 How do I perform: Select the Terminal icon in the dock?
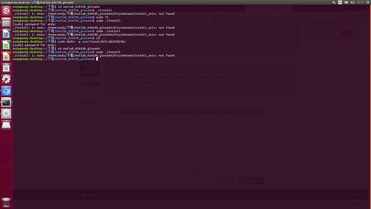(x=6, y=102)
